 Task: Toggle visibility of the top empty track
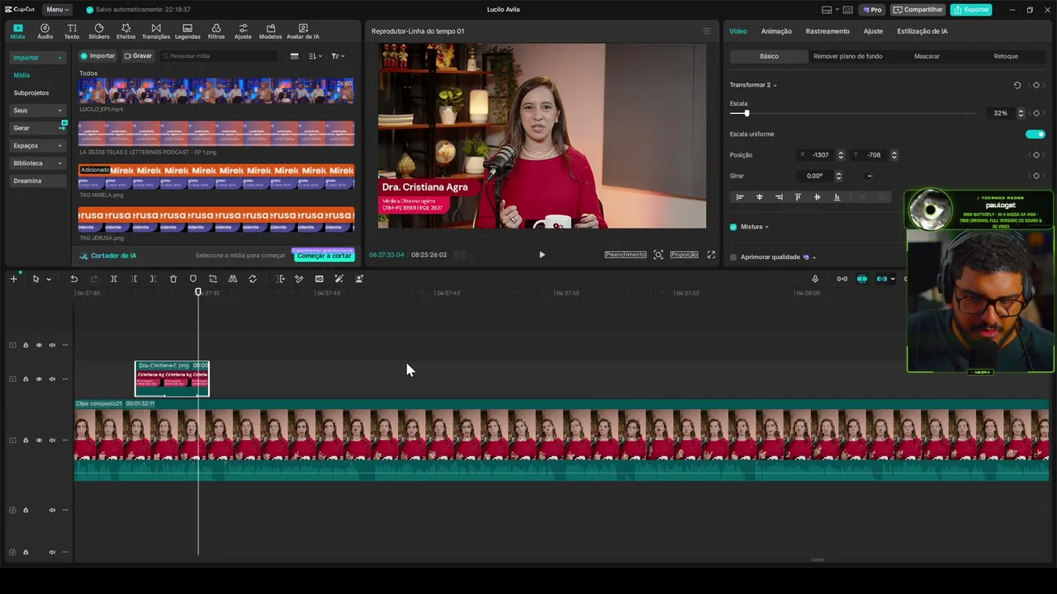click(39, 346)
